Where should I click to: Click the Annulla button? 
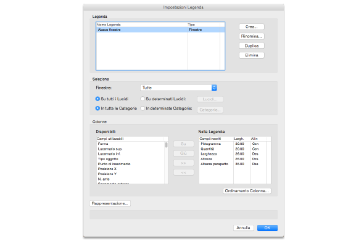click(243, 228)
